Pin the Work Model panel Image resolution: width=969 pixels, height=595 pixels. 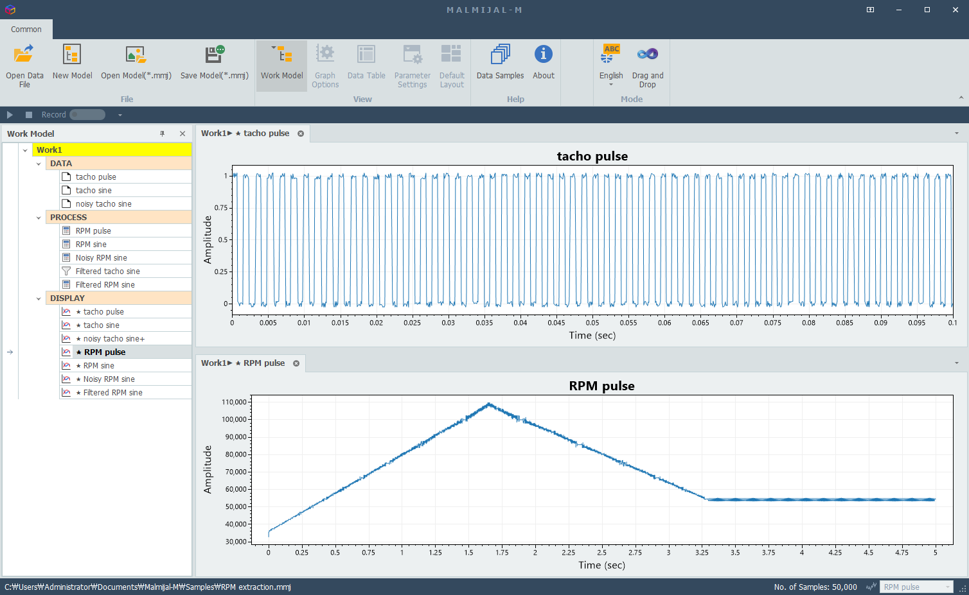tap(163, 134)
